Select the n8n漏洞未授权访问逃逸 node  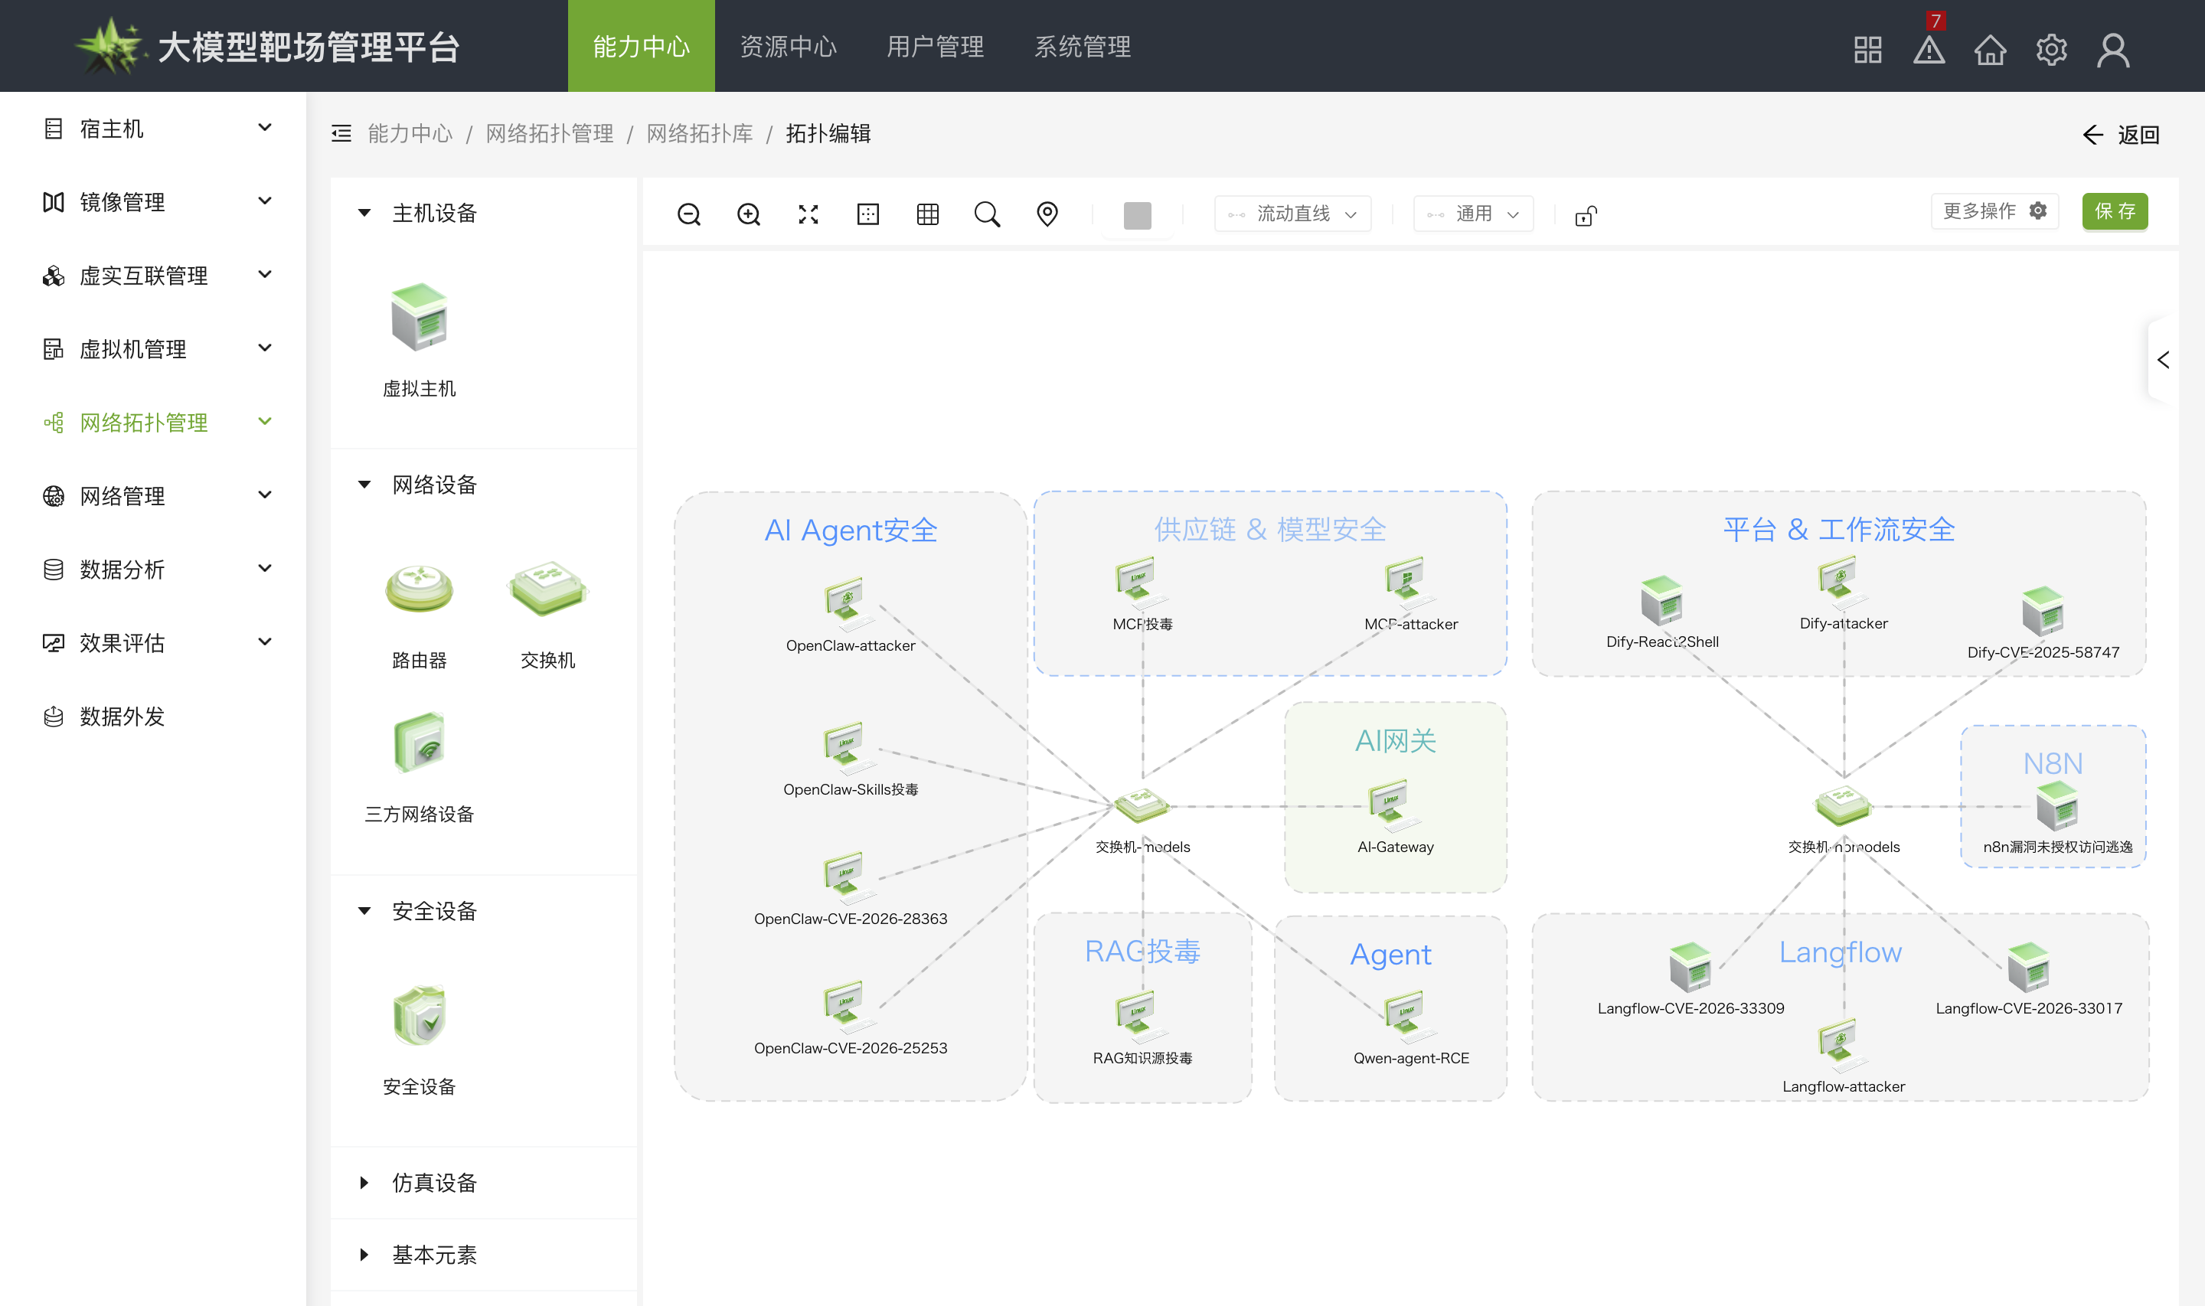click(2056, 805)
